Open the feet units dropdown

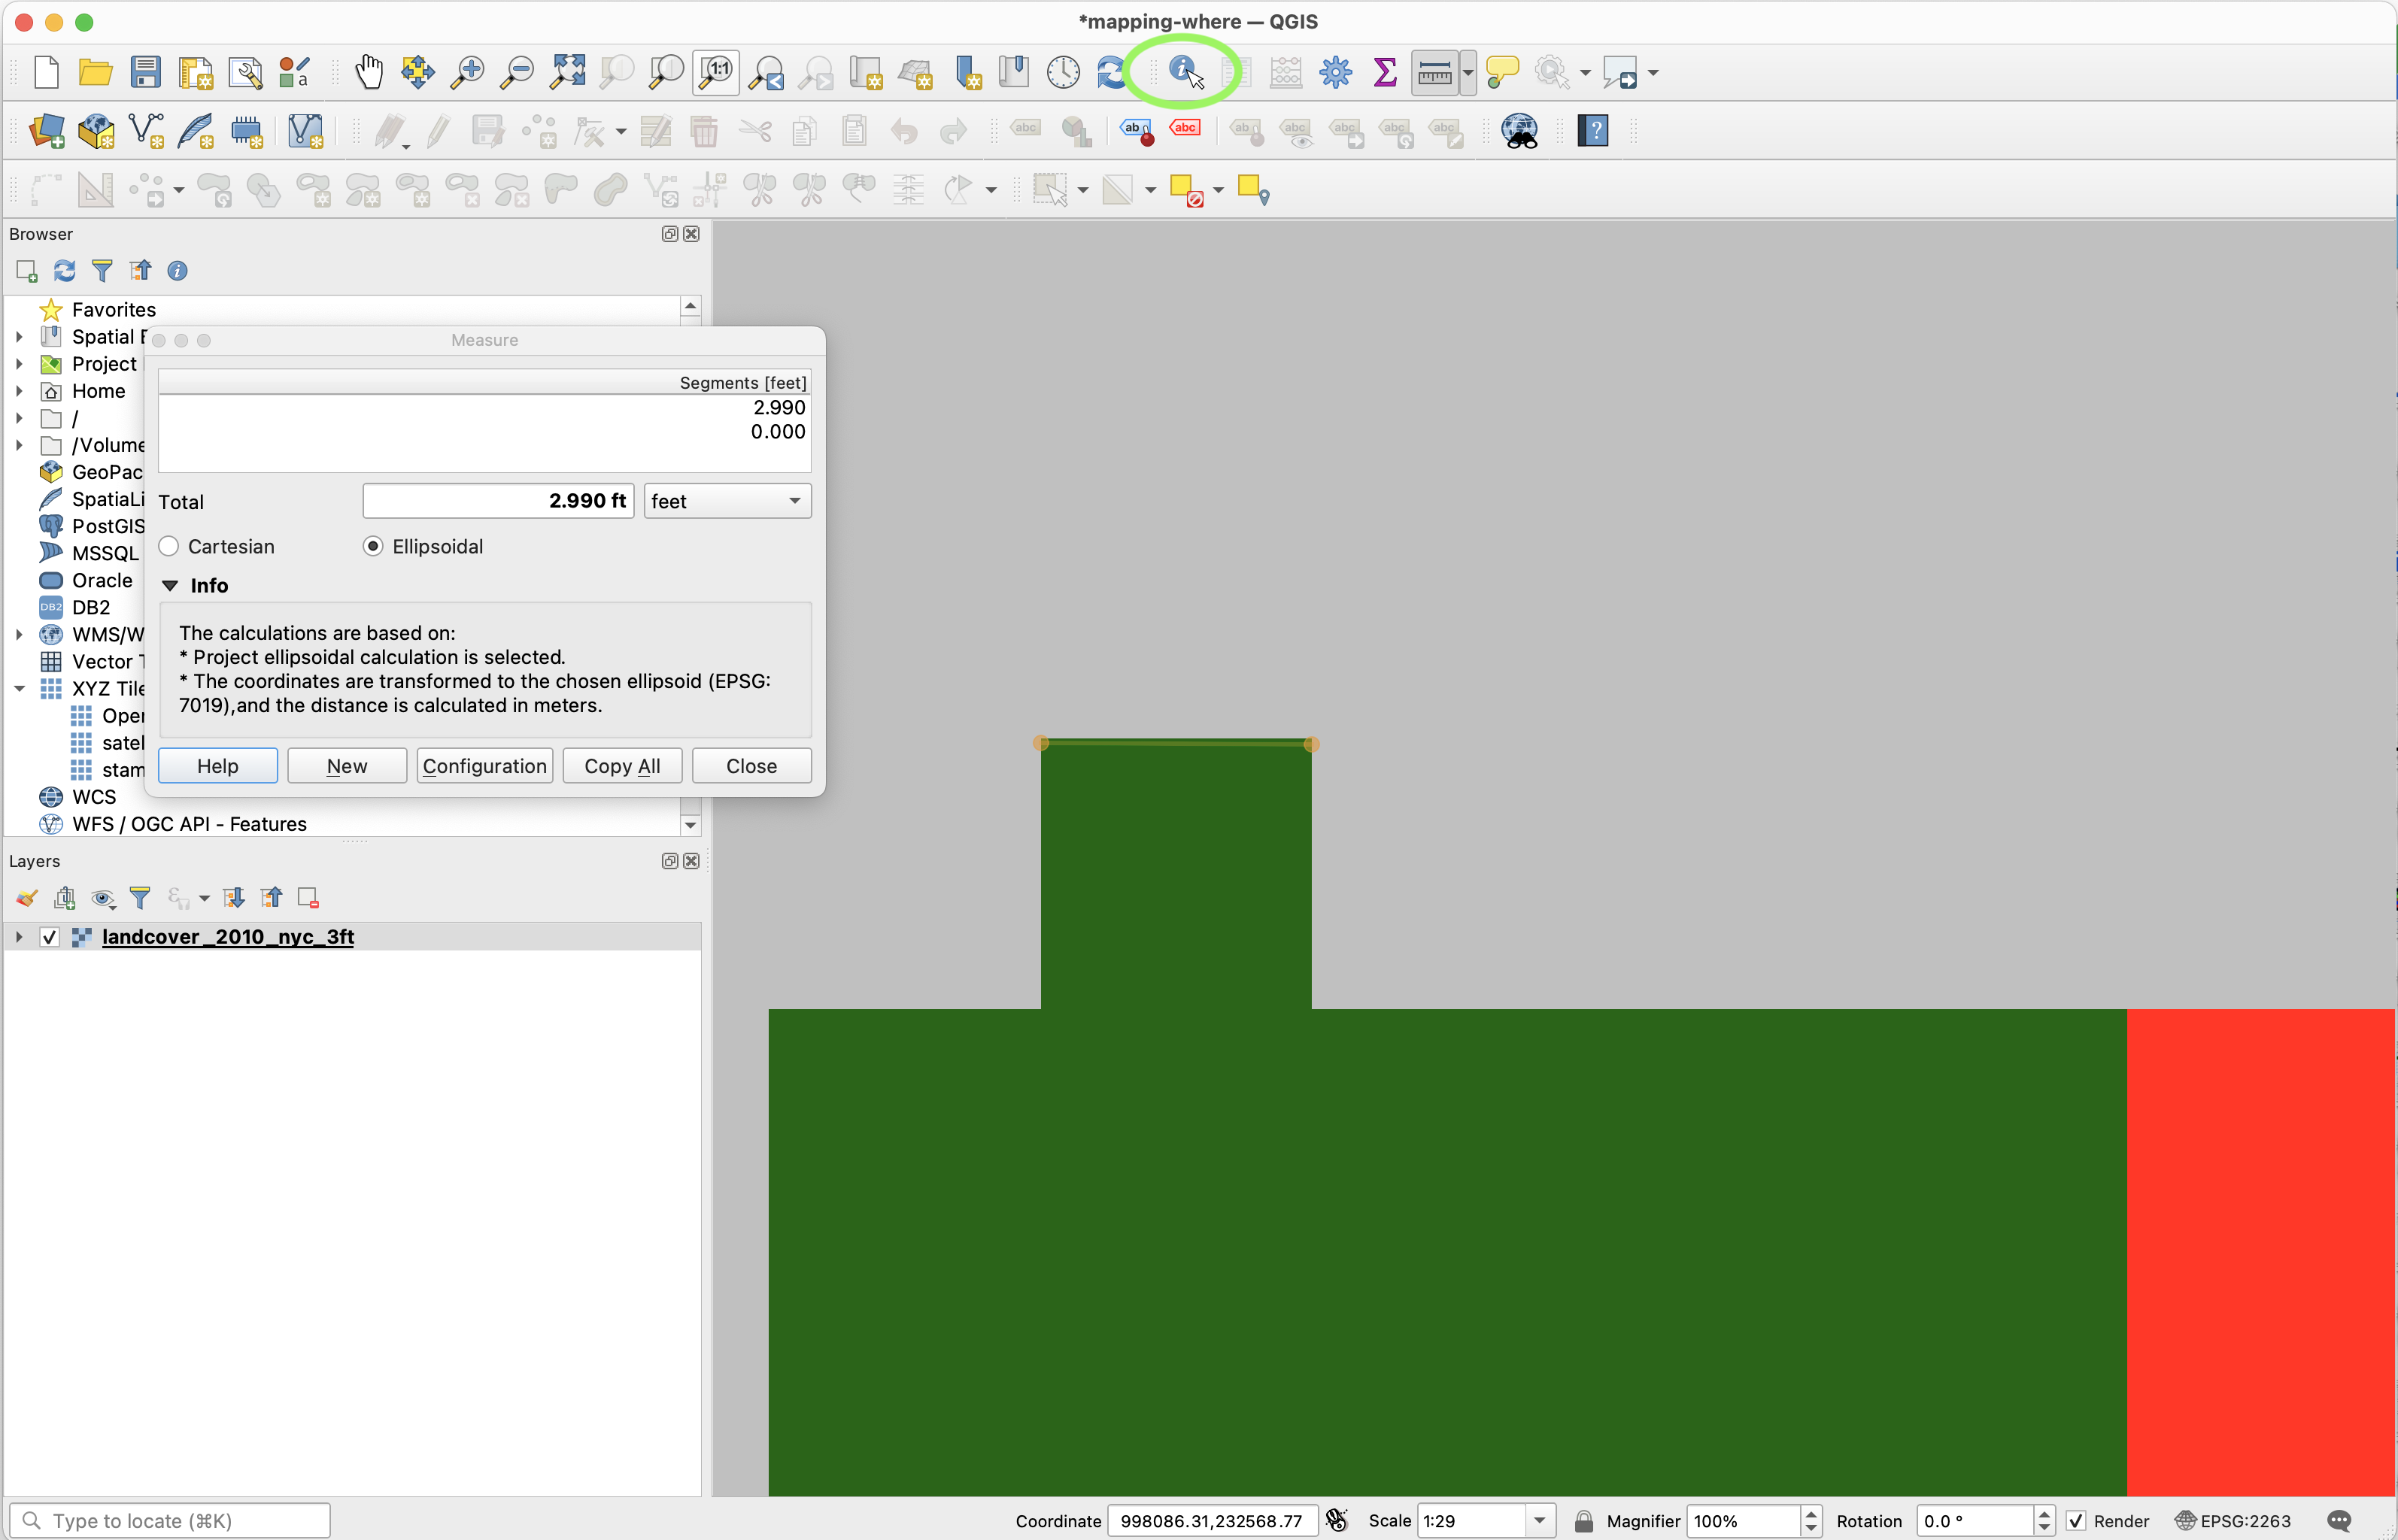coord(727,501)
